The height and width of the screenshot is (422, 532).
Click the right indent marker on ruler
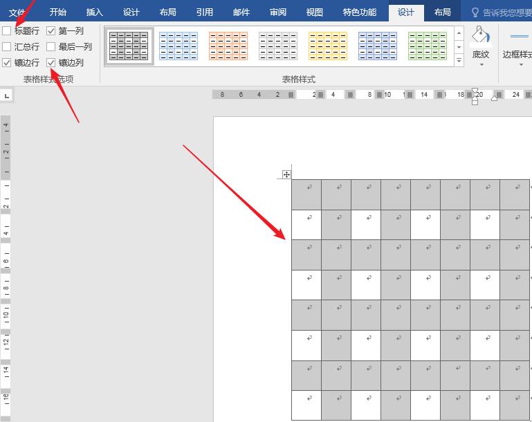(495, 98)
